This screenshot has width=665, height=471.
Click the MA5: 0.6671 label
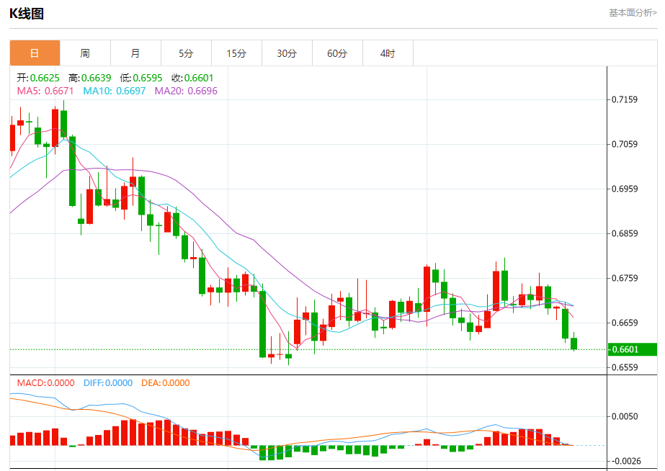pos(45,91)
